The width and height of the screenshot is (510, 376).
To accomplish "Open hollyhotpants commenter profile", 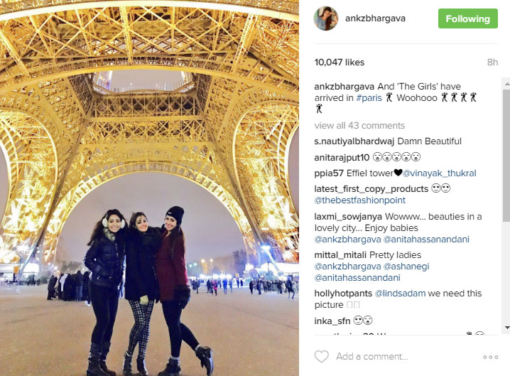I will point(343,294).
